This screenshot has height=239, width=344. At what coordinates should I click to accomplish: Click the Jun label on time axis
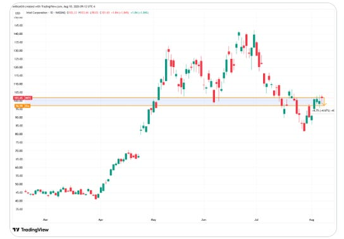204,219
